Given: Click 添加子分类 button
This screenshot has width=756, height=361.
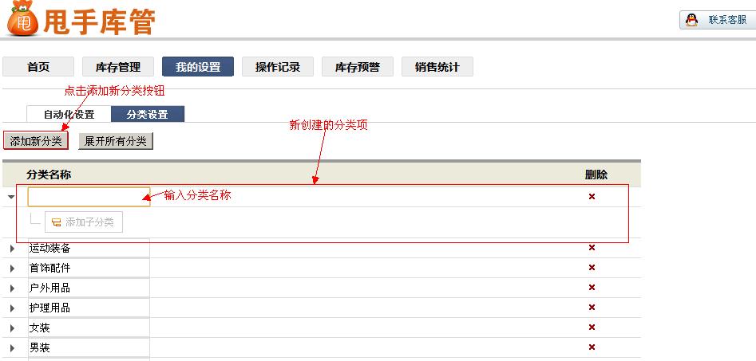Looking at the screenshot, I should 84,222.
